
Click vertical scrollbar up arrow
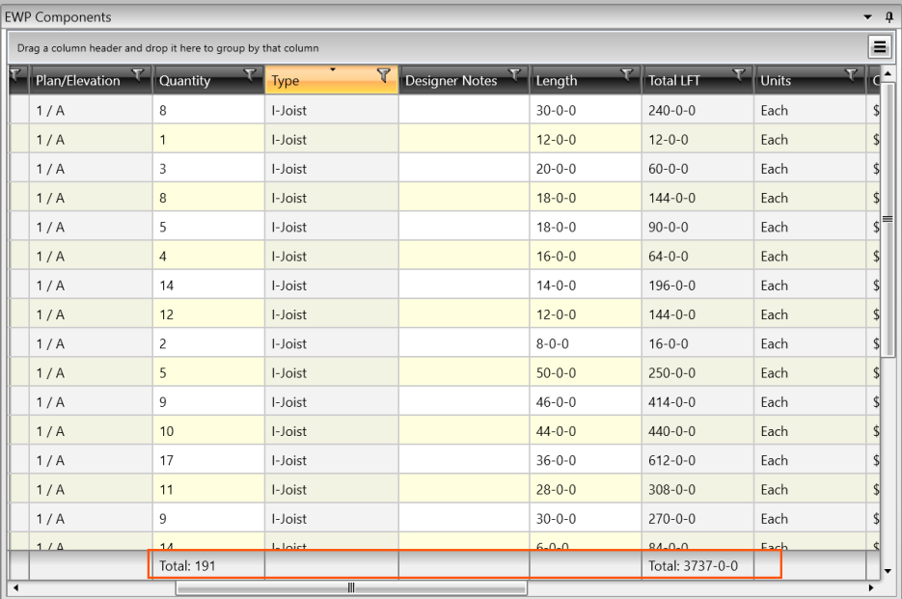(x=888, y=73)
